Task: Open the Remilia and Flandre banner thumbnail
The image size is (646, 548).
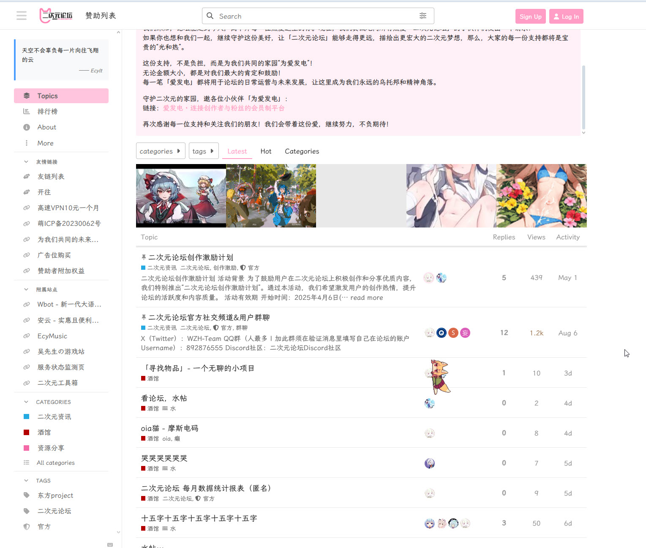Action: tap(181, 196)
